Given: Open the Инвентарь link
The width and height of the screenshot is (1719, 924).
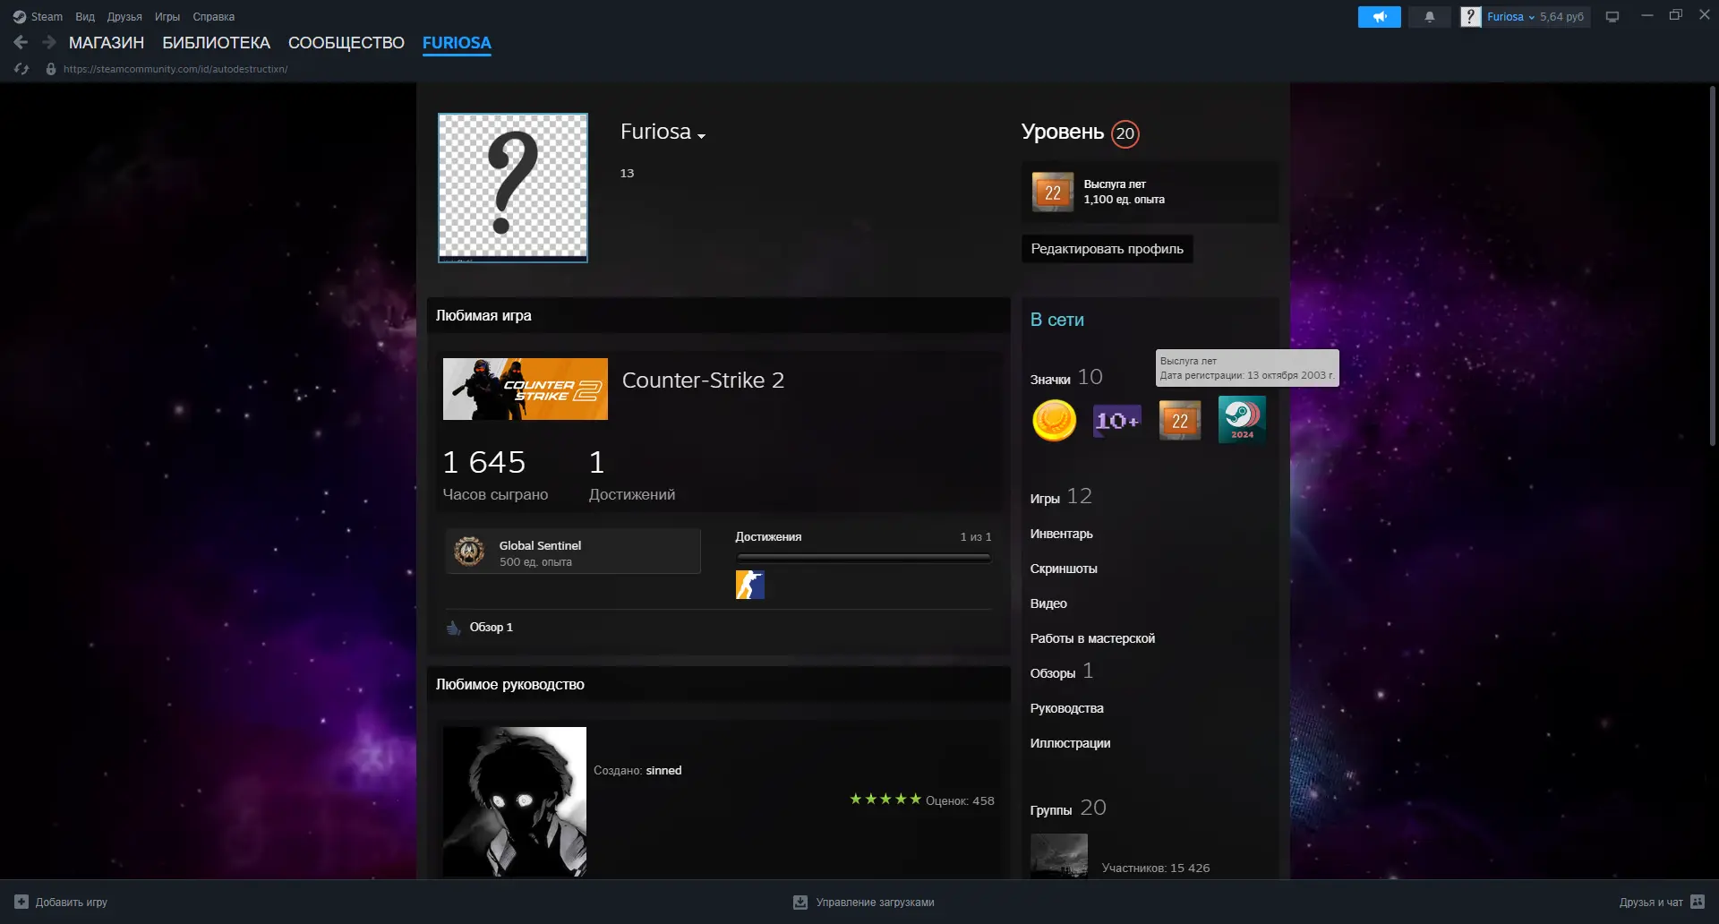Looking at the screenshot, I should [x=1061, y=534].
